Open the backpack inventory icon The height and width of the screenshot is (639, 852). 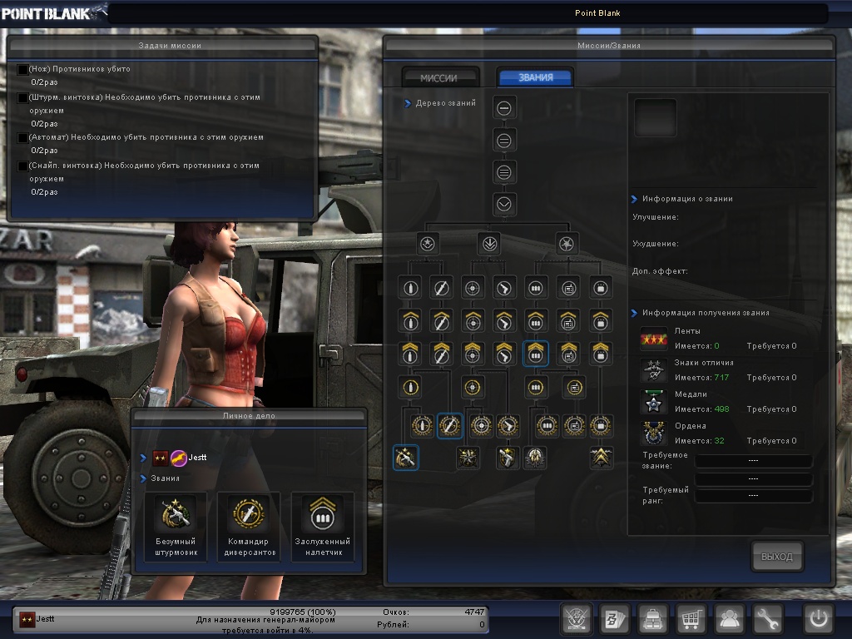click(653, 618)
